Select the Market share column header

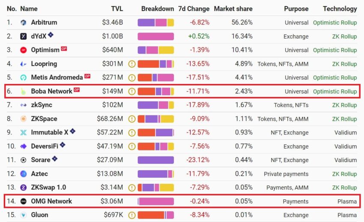[x=233, y=9]
